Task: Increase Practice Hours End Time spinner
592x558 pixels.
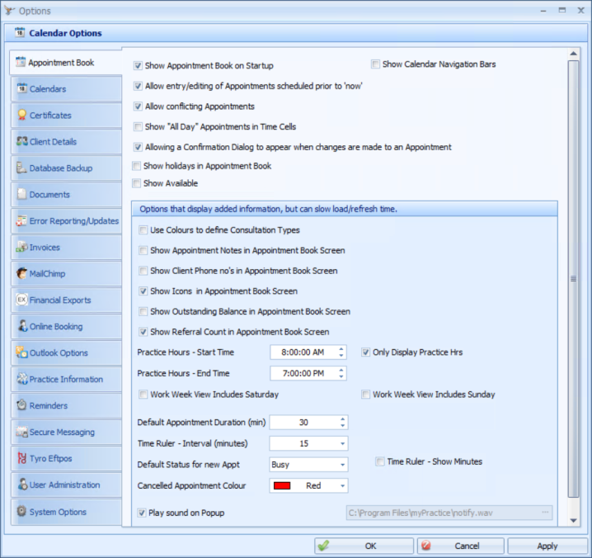Action: [x=341, y=370]
